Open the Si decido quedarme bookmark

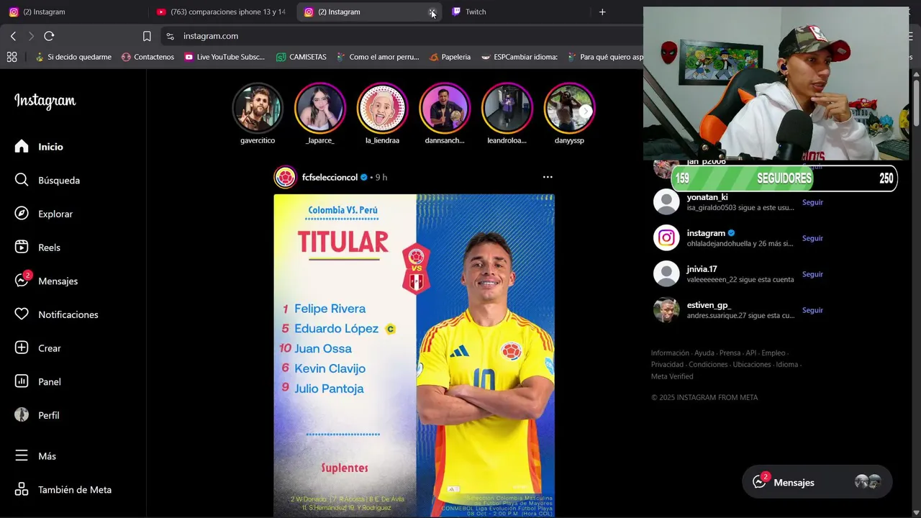pyautogui.click(x=73, y=57)
